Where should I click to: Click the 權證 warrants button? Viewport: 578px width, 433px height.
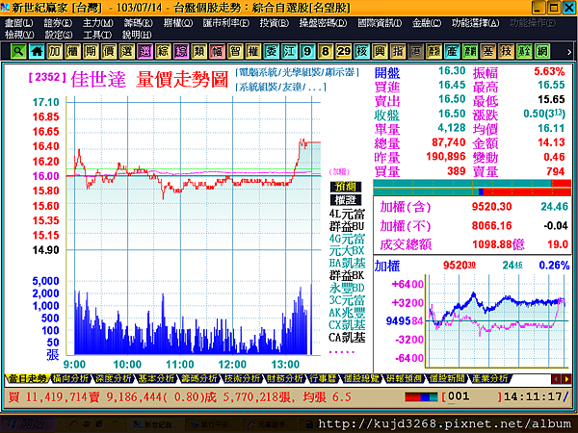tap(346, 200)
